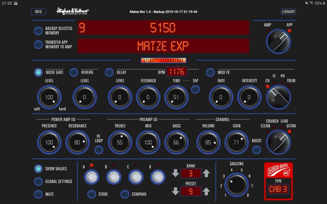The image size is (327, 204).
Task: Click the battery status icon
Action: tap(324, 3)
